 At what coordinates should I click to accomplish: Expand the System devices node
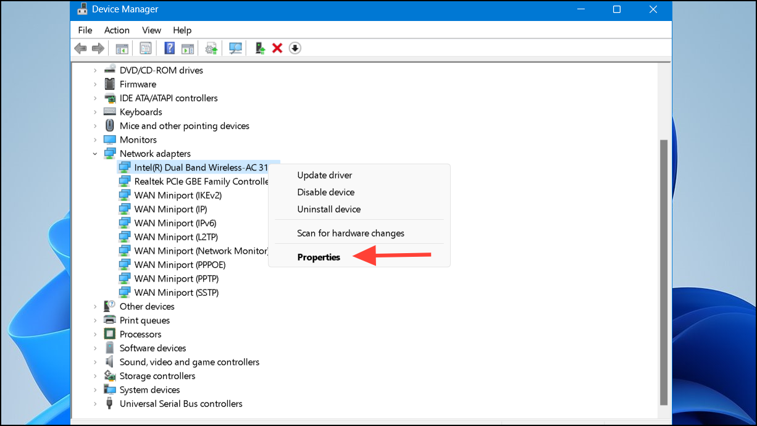[95, 390]
